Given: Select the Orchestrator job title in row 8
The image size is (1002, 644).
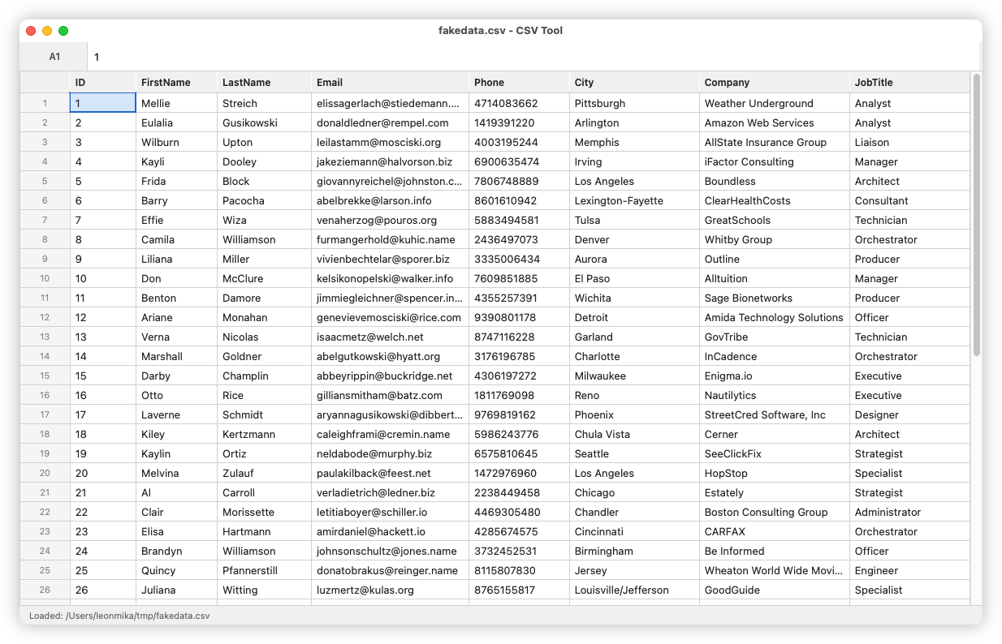Looking at the screenshot, I should pyautogui.click(x=909, y=239).
